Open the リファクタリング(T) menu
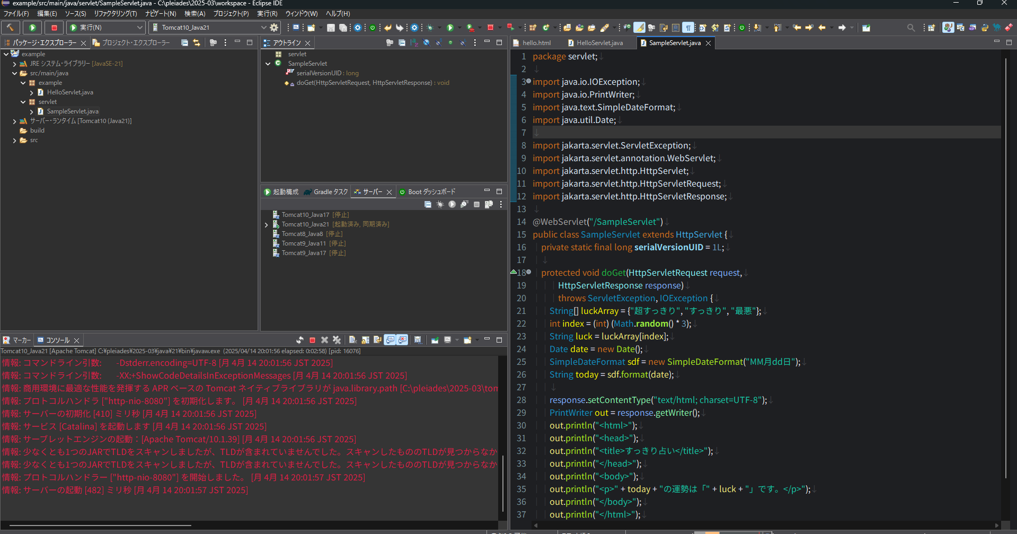This screenshot has width=1017, height=534. [115, 14]
